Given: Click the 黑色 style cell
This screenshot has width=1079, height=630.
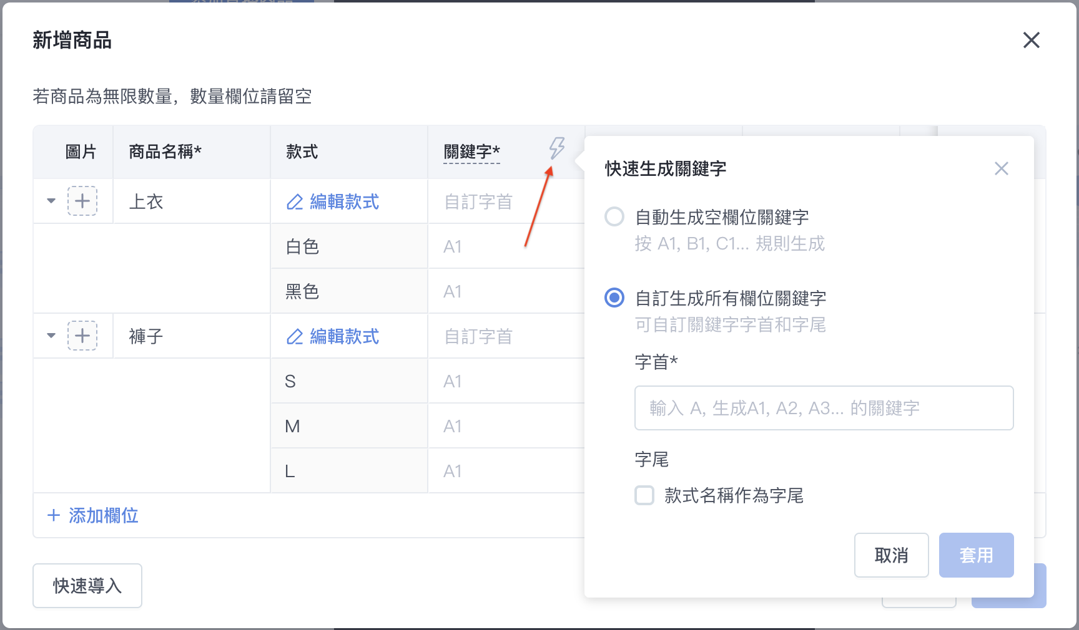Looking at the screenshot, I should [349, 291].
